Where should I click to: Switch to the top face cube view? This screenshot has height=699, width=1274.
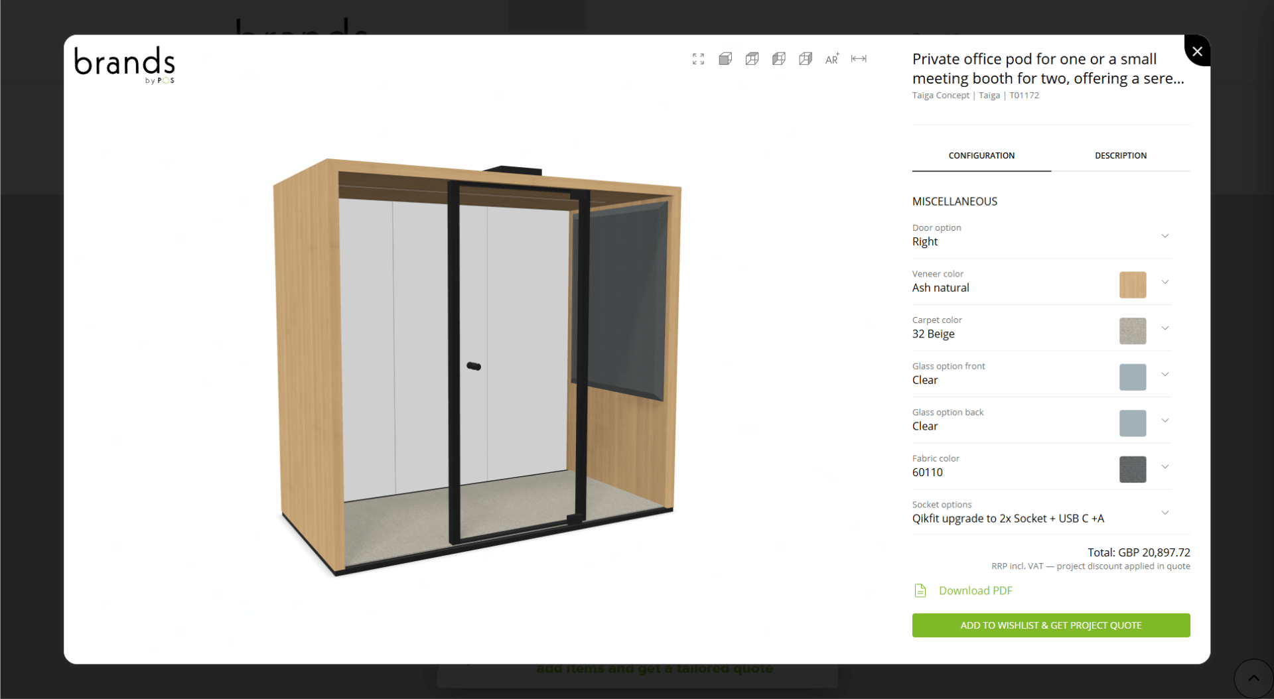click(x=752, y=59)
